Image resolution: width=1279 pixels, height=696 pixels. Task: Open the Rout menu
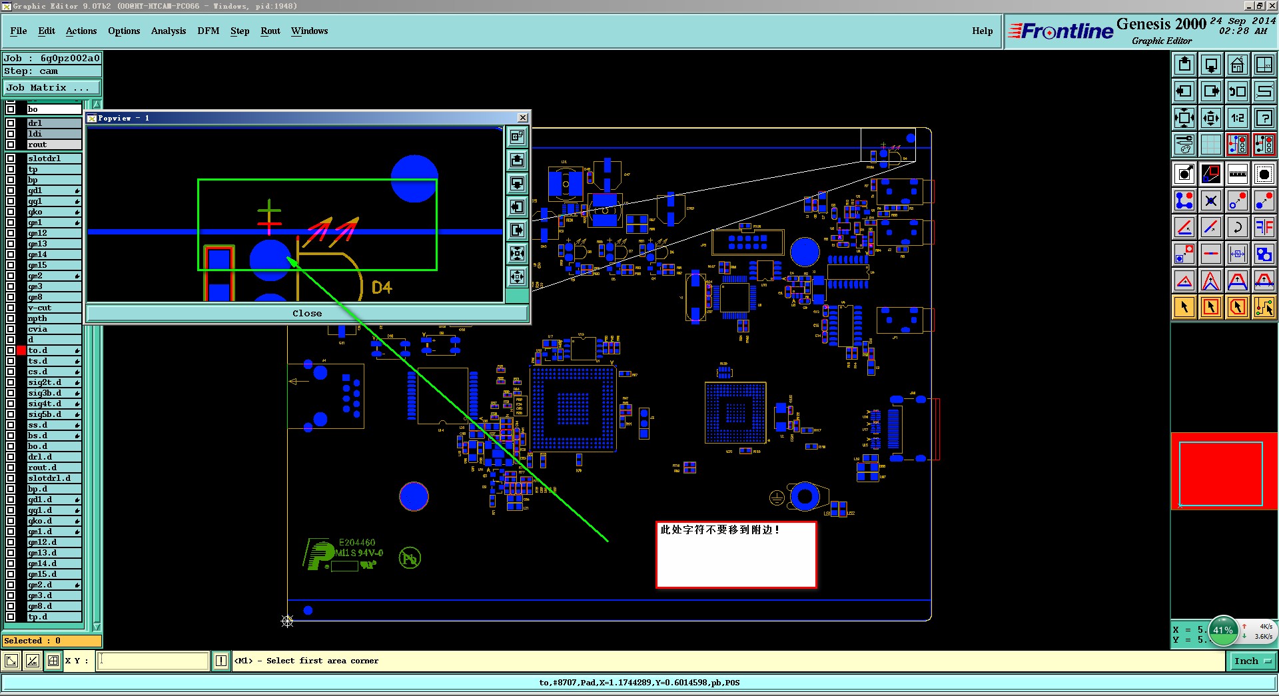pos(270,31)
